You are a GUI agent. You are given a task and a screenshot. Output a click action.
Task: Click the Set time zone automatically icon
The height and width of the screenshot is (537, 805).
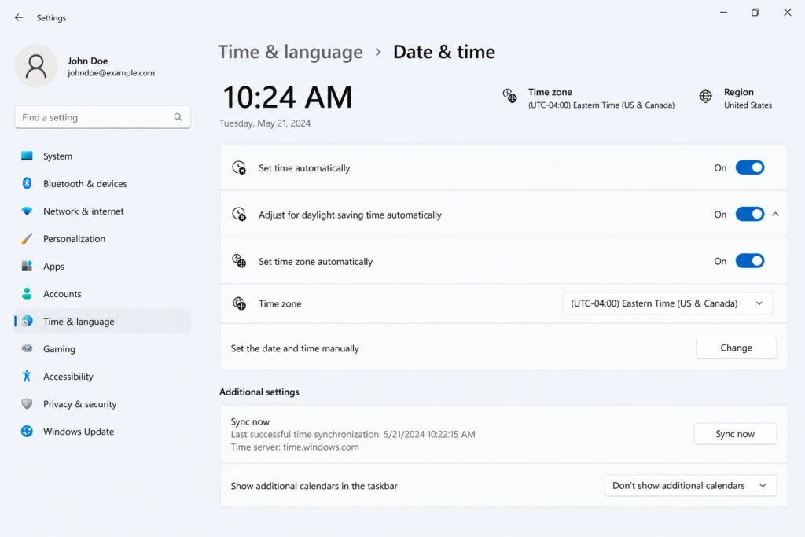pyautogui.click(x=239, y=261)
